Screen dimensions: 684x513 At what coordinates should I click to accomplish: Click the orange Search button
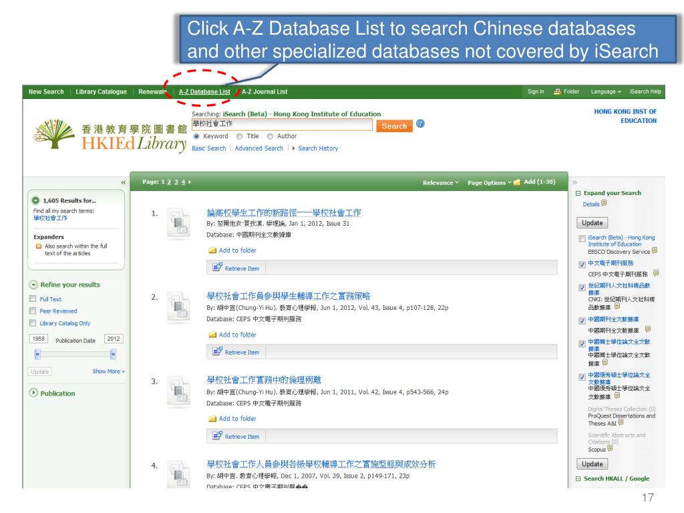pos(394,126)
